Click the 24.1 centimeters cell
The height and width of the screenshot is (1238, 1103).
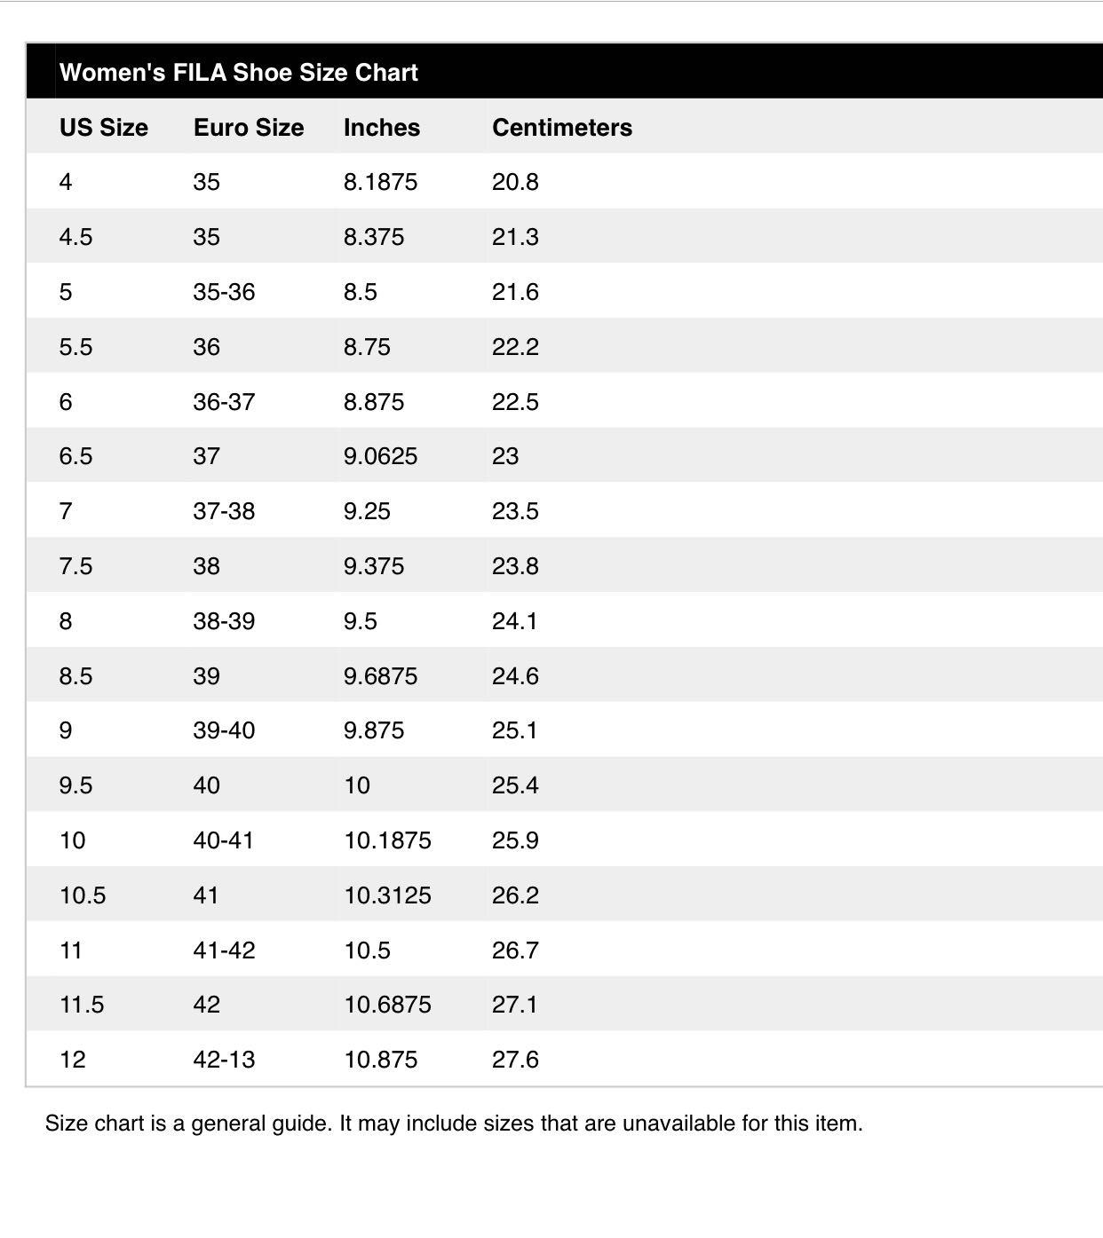tap(515, 621)
